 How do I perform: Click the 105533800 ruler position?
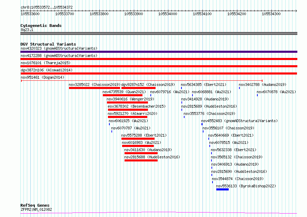(x=99, y=14)
